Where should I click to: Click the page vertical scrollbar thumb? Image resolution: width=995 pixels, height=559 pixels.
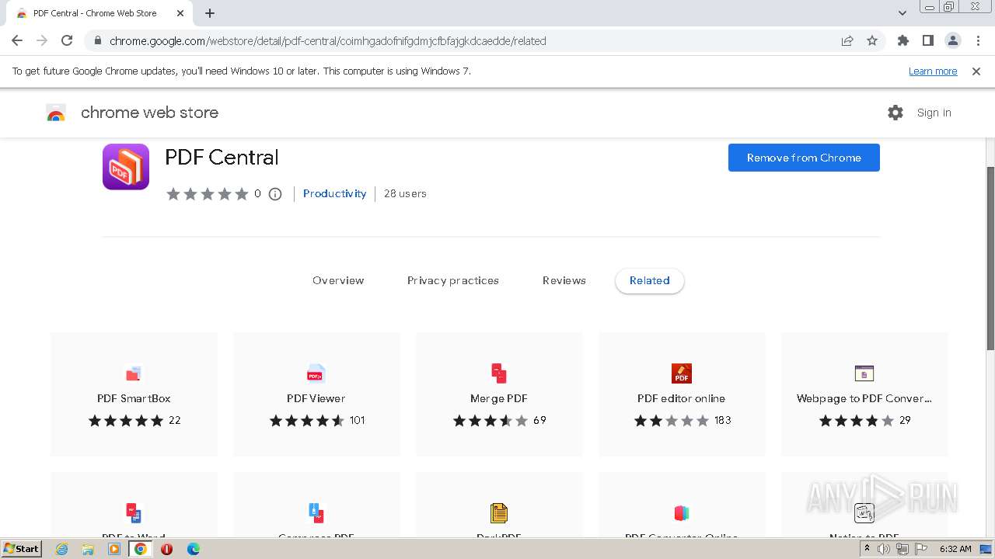(x=990, y=258)
